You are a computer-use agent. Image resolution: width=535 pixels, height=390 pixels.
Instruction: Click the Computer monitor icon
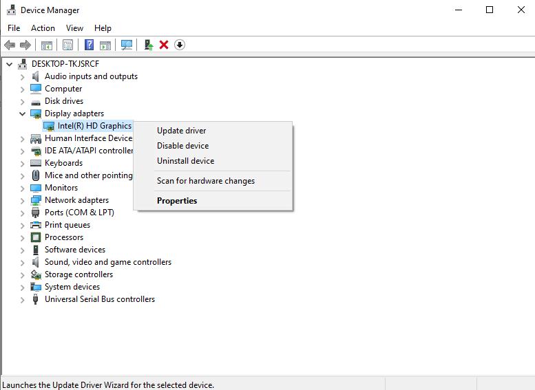coord(36,89)
